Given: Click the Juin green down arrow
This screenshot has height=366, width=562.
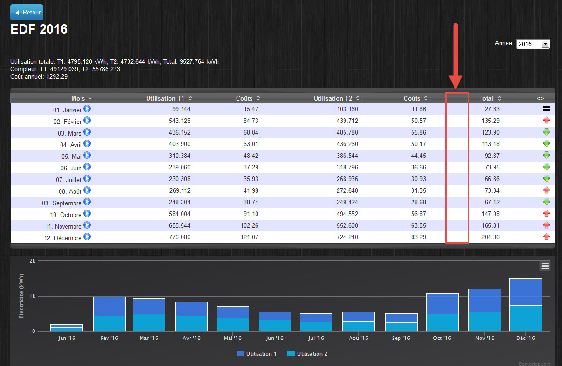Looking at the screenshot, I should (547, 167).
